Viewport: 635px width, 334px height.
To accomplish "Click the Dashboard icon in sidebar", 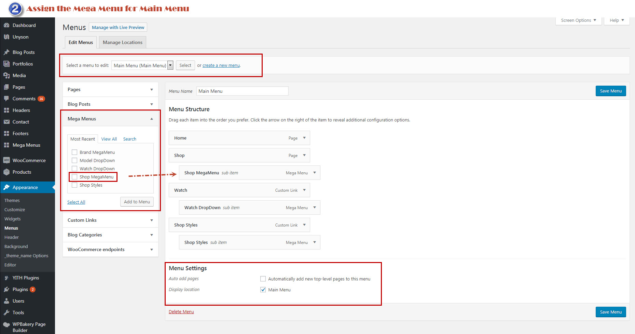I will click(6, 25).
